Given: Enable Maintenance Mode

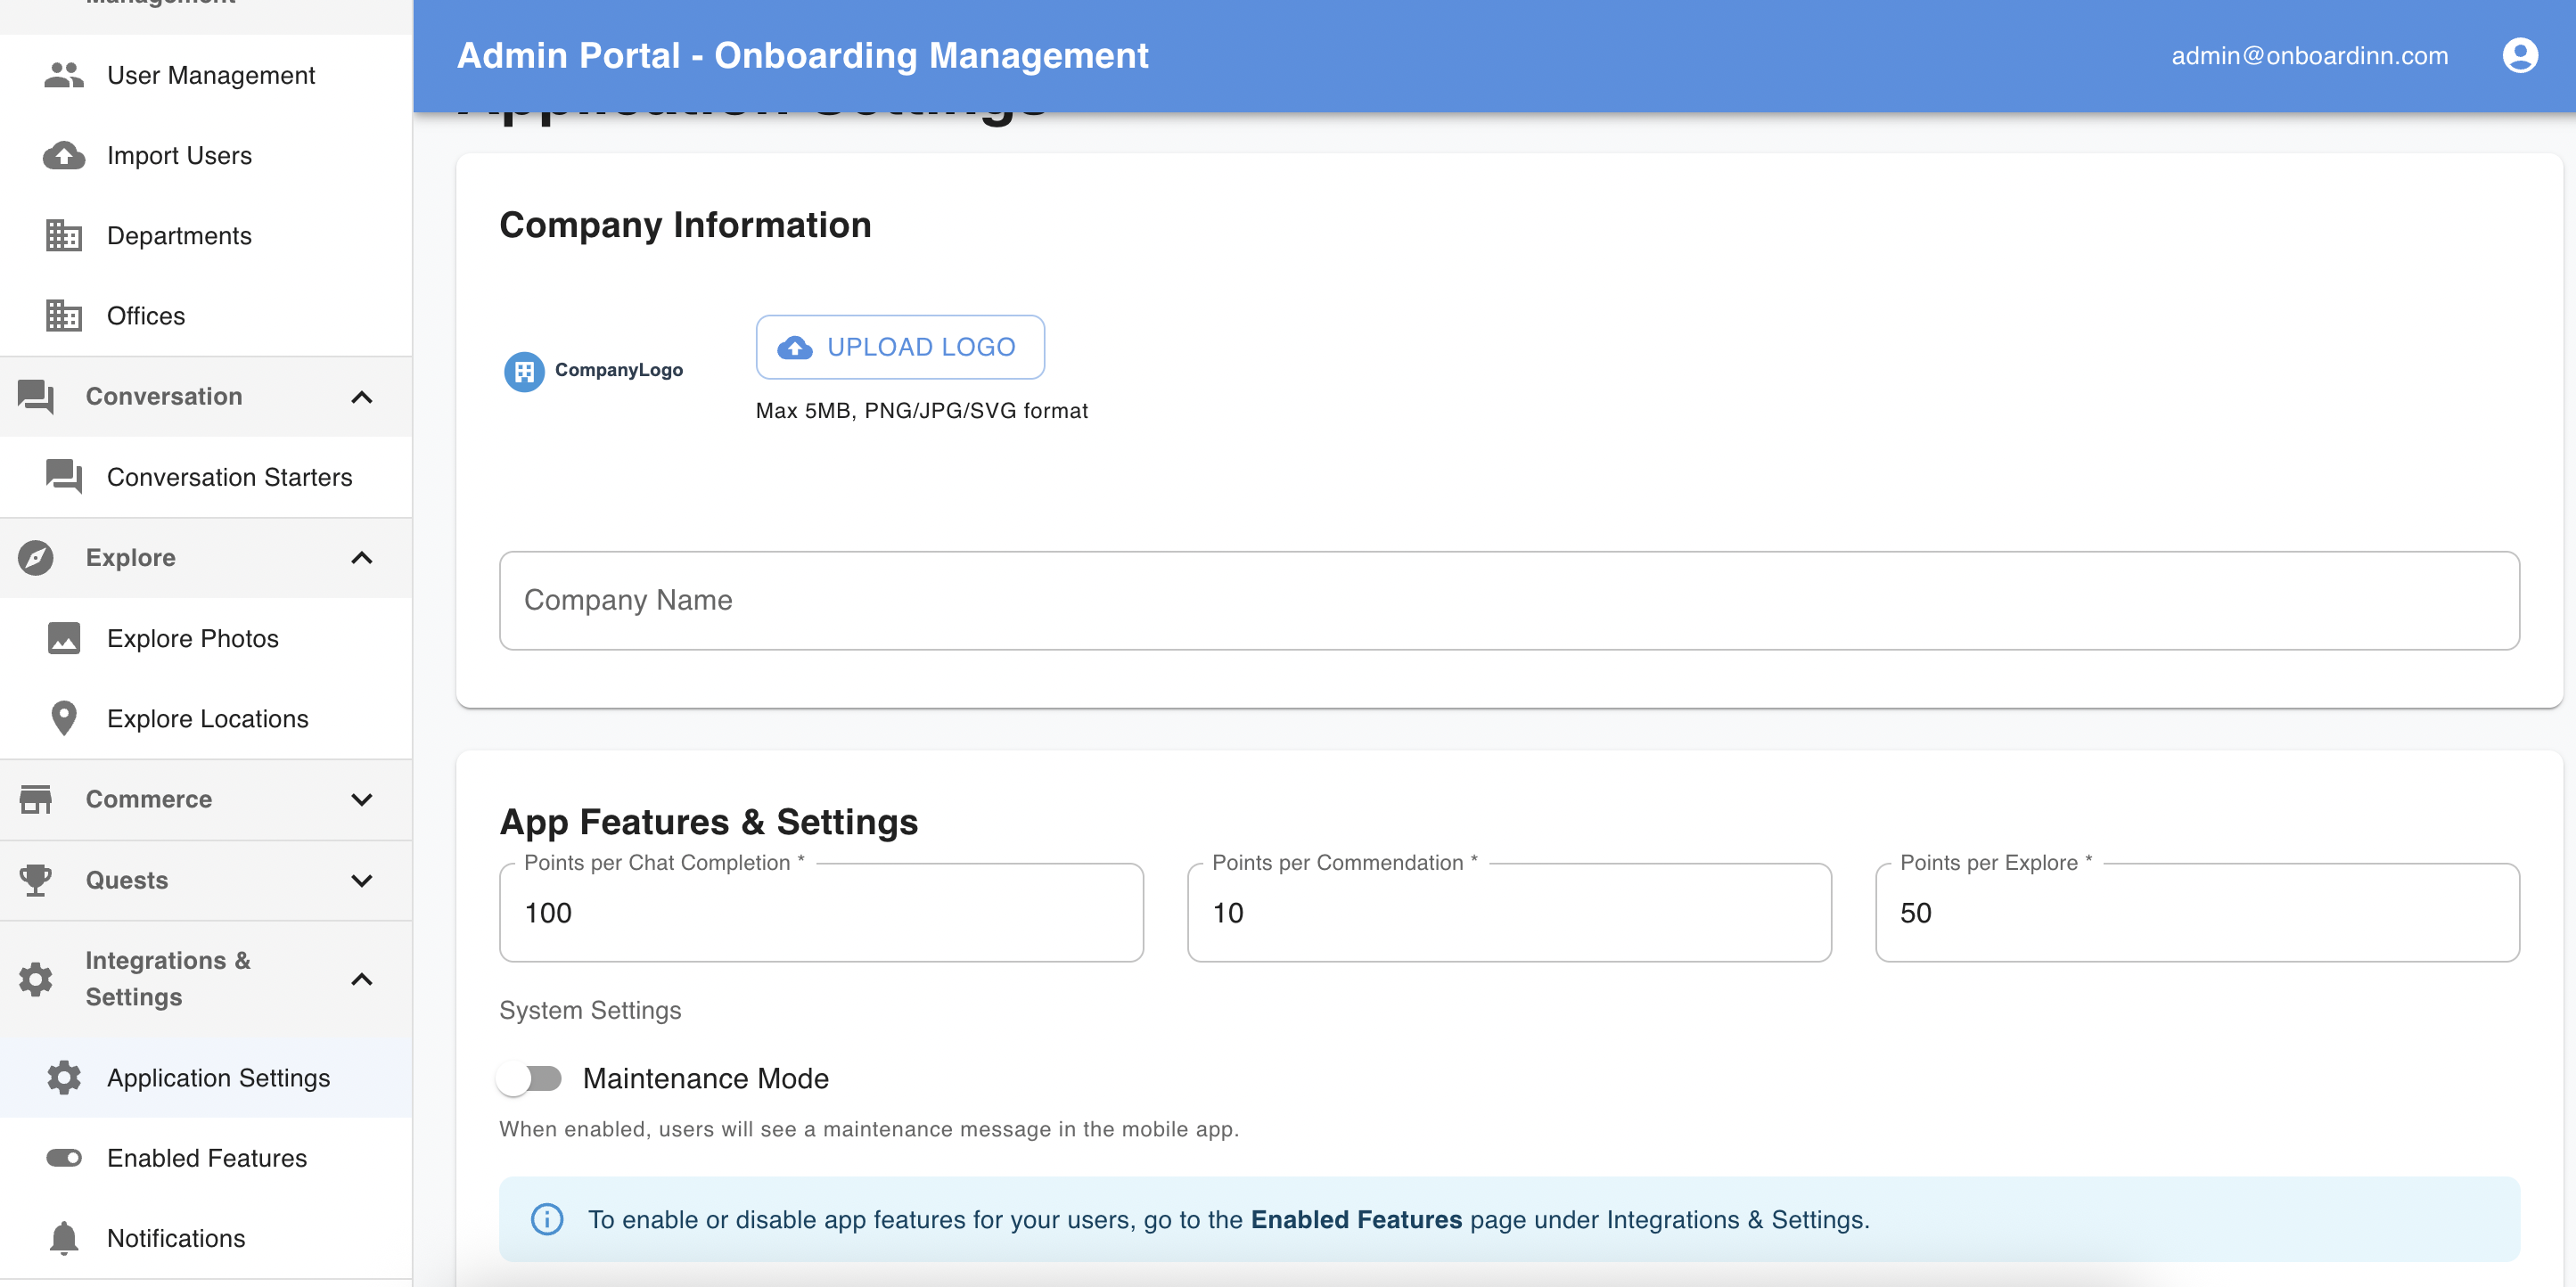Looking at the screenshot, I should (531, 1078).
